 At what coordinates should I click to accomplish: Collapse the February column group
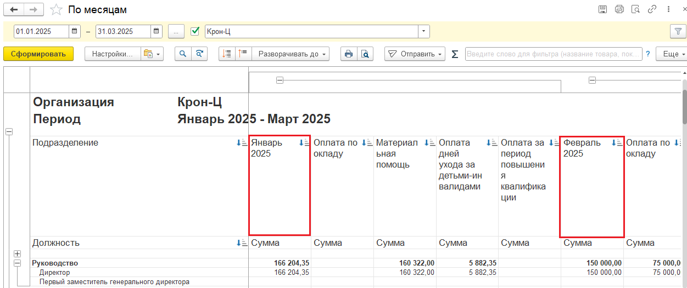click(592, 80)
